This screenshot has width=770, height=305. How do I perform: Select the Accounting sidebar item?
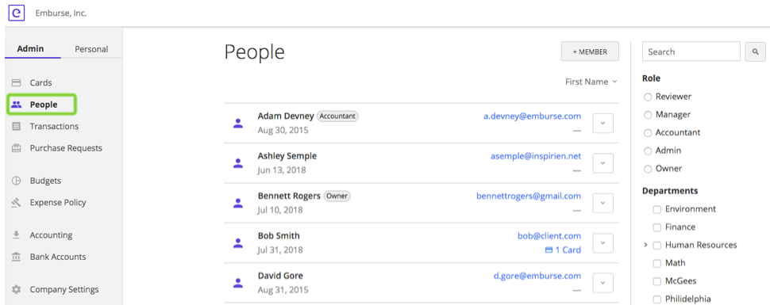point(51,234)
